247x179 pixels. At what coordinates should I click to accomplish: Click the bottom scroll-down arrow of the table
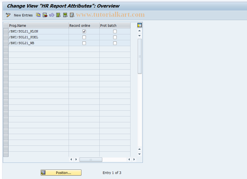139,154
